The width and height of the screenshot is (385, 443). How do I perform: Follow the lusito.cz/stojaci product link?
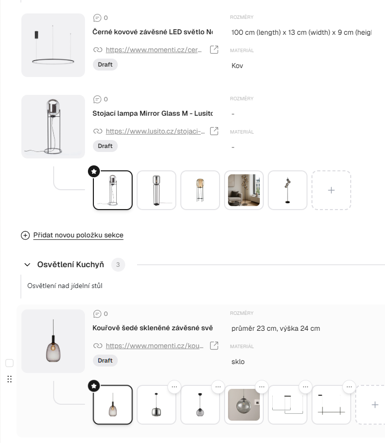tap(154, 131)
